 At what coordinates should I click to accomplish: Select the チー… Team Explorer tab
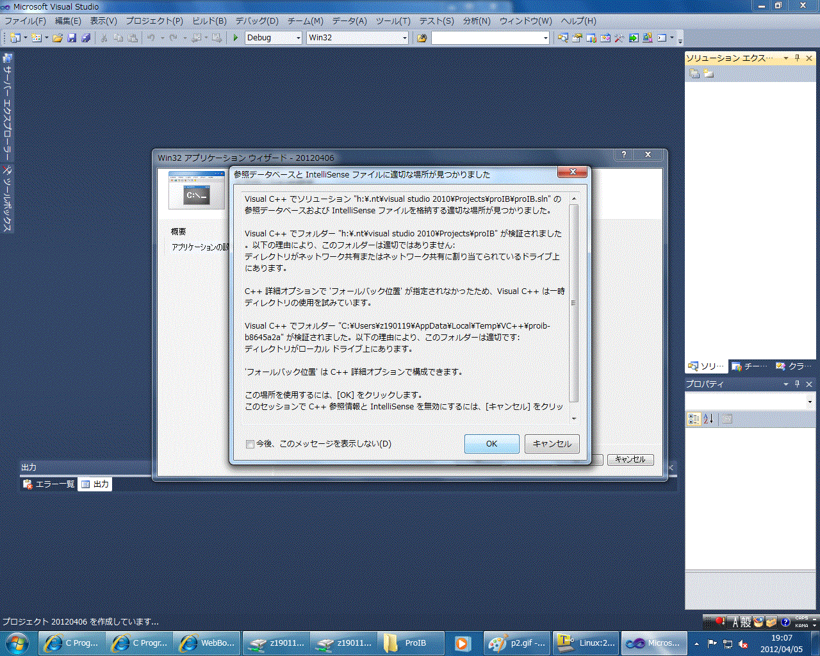[751, 366]
